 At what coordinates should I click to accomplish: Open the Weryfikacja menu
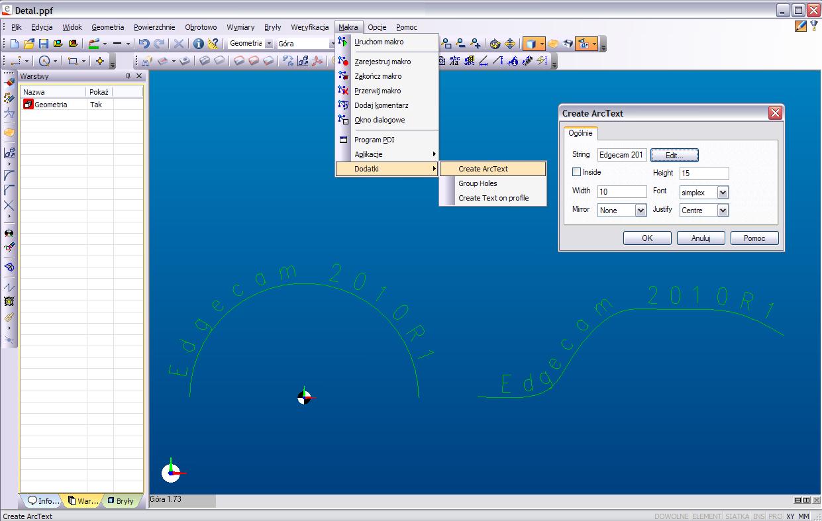pos(310,27)
